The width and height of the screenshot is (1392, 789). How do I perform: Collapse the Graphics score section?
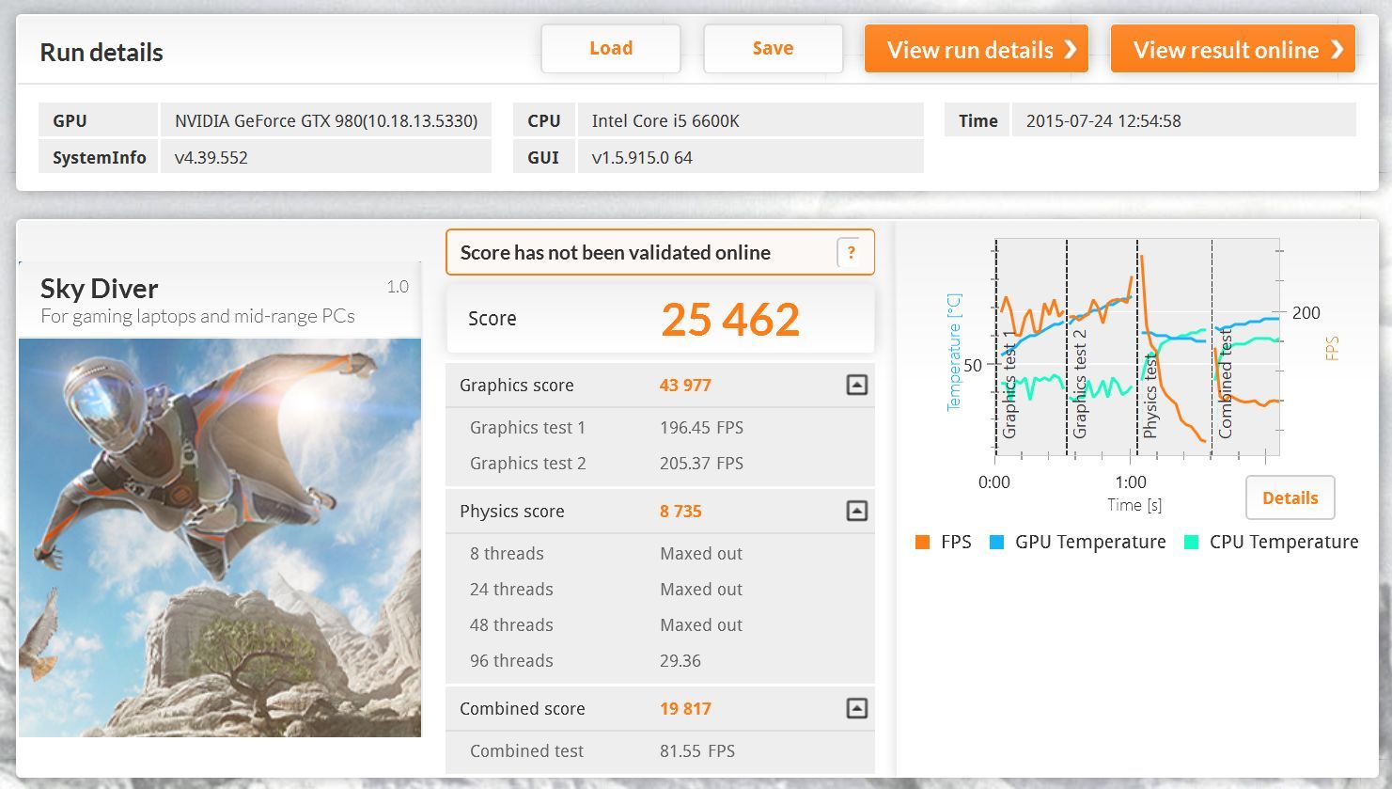(x=856, y=385)
